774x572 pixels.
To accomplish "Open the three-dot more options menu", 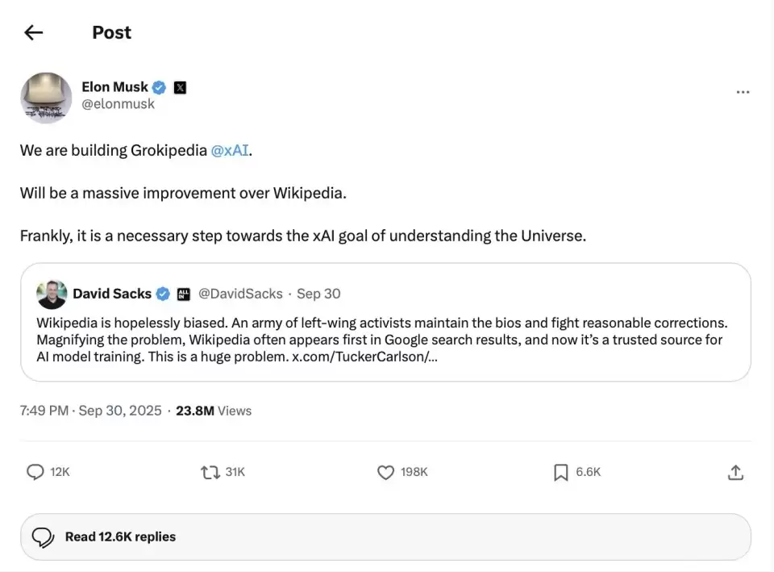I will (x=743, y=93).
